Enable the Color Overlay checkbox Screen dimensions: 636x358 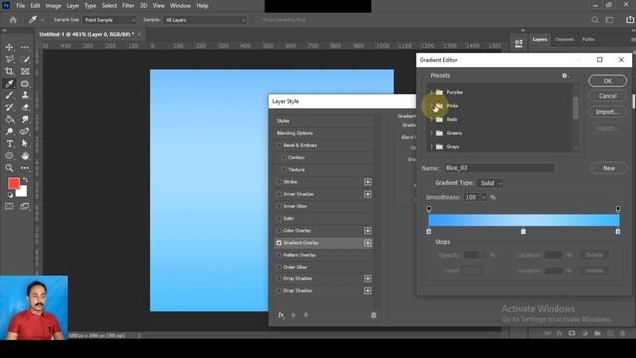(x=279, y=230)
